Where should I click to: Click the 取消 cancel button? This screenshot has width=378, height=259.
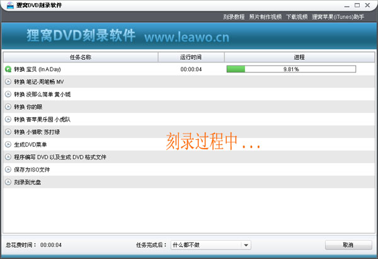click(348, 245)
